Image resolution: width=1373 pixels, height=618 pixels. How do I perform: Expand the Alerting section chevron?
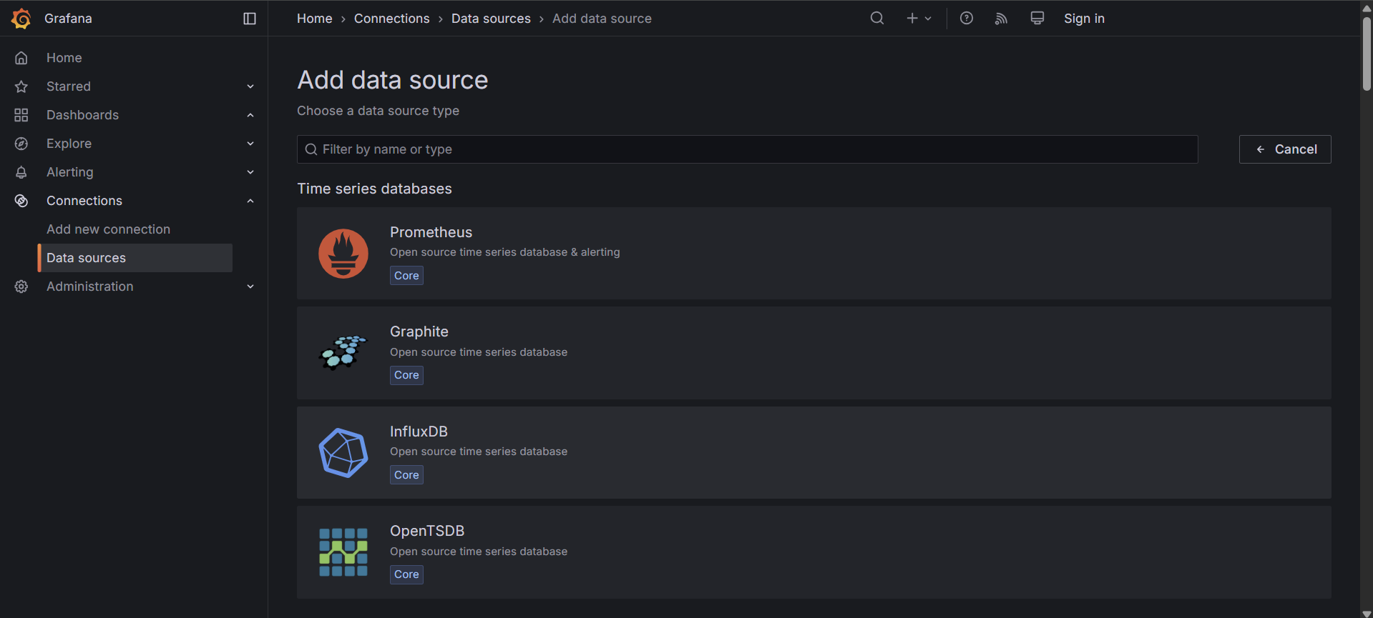click(250, 172)
